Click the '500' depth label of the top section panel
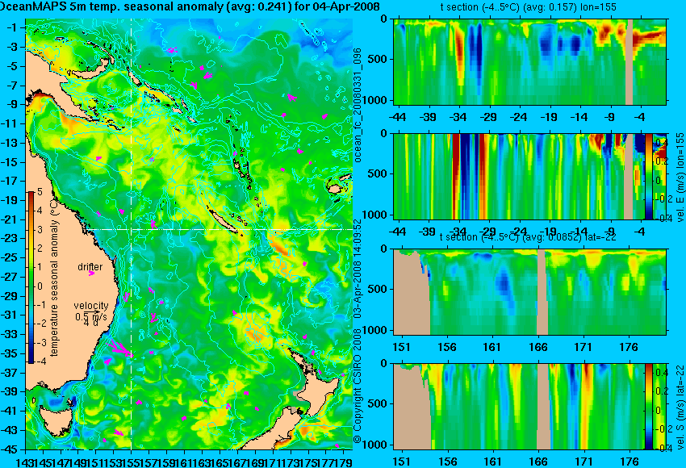The width and height of the screenshot is (686, 468). (379, 60)
